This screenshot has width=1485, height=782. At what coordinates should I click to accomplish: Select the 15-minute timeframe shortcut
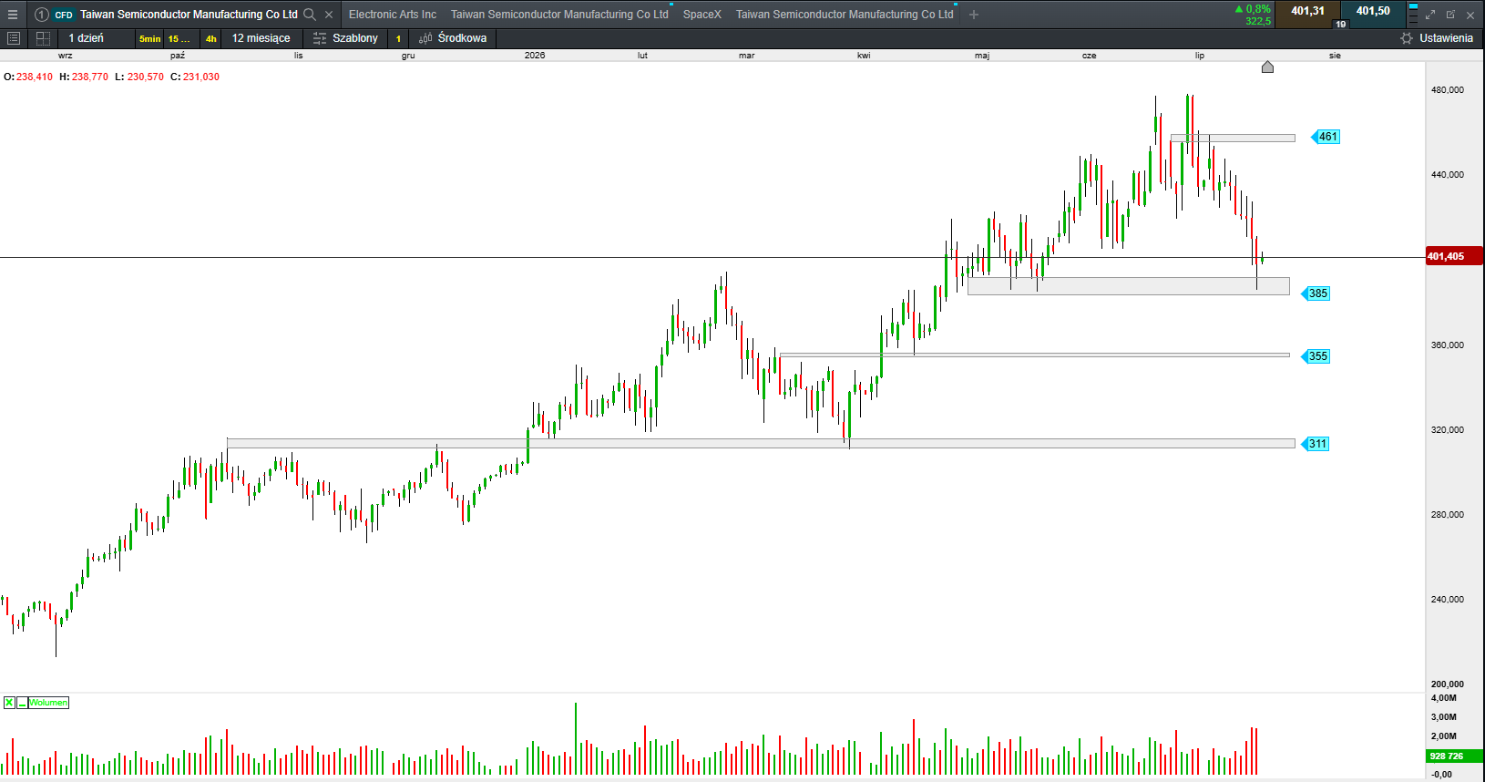click(179, 38)
